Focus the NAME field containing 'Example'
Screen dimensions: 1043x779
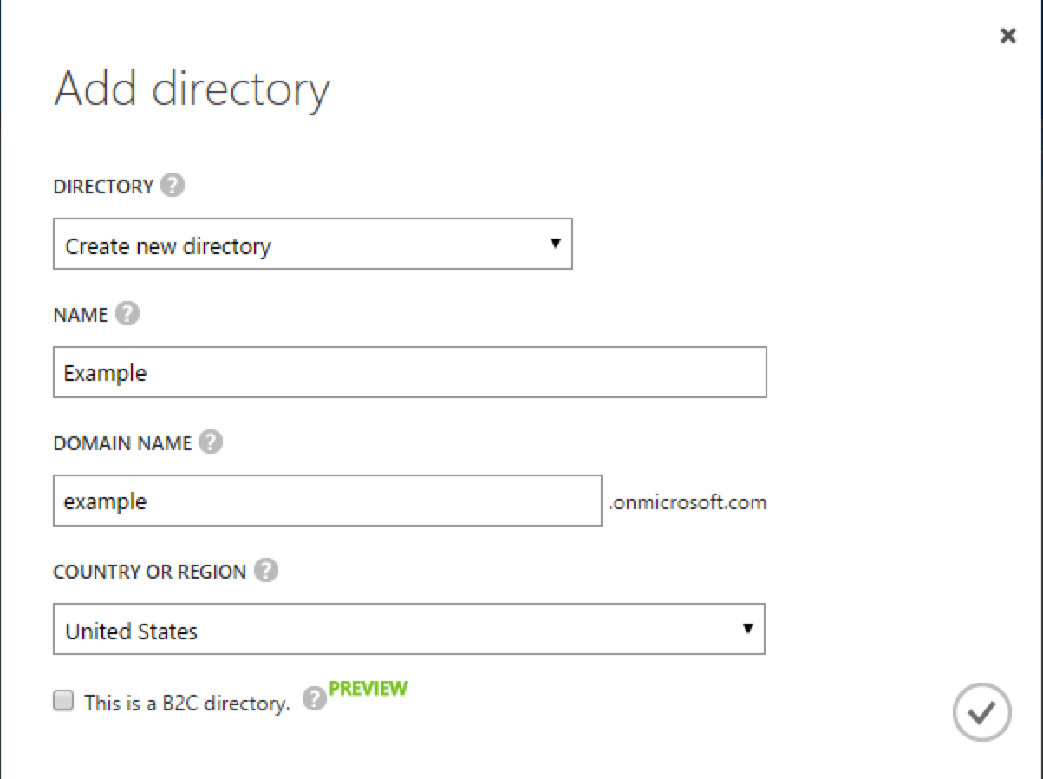pos(410,372)
